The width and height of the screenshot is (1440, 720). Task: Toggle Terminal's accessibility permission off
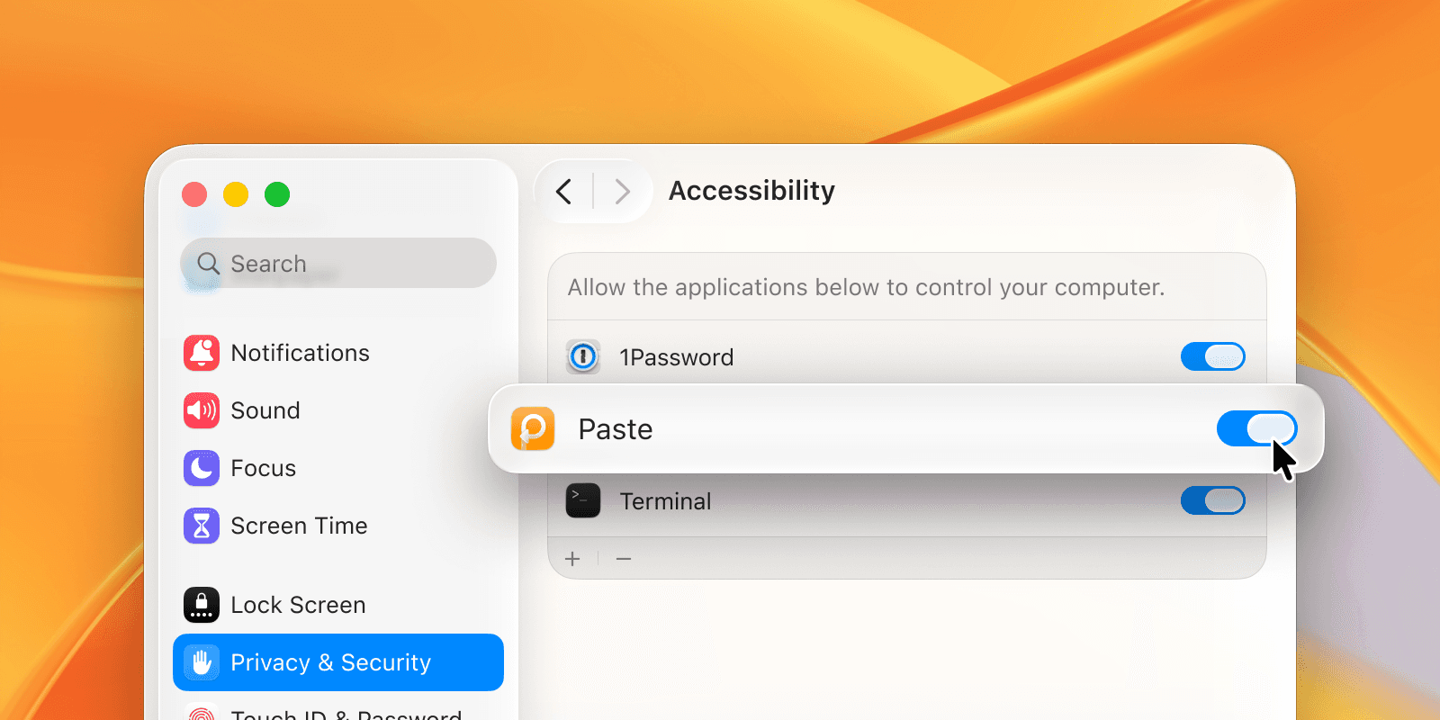(1212, 500)
